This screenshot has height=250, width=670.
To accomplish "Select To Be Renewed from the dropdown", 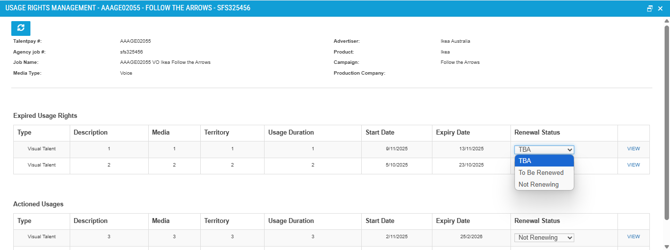I will click(x=544, y=173).
